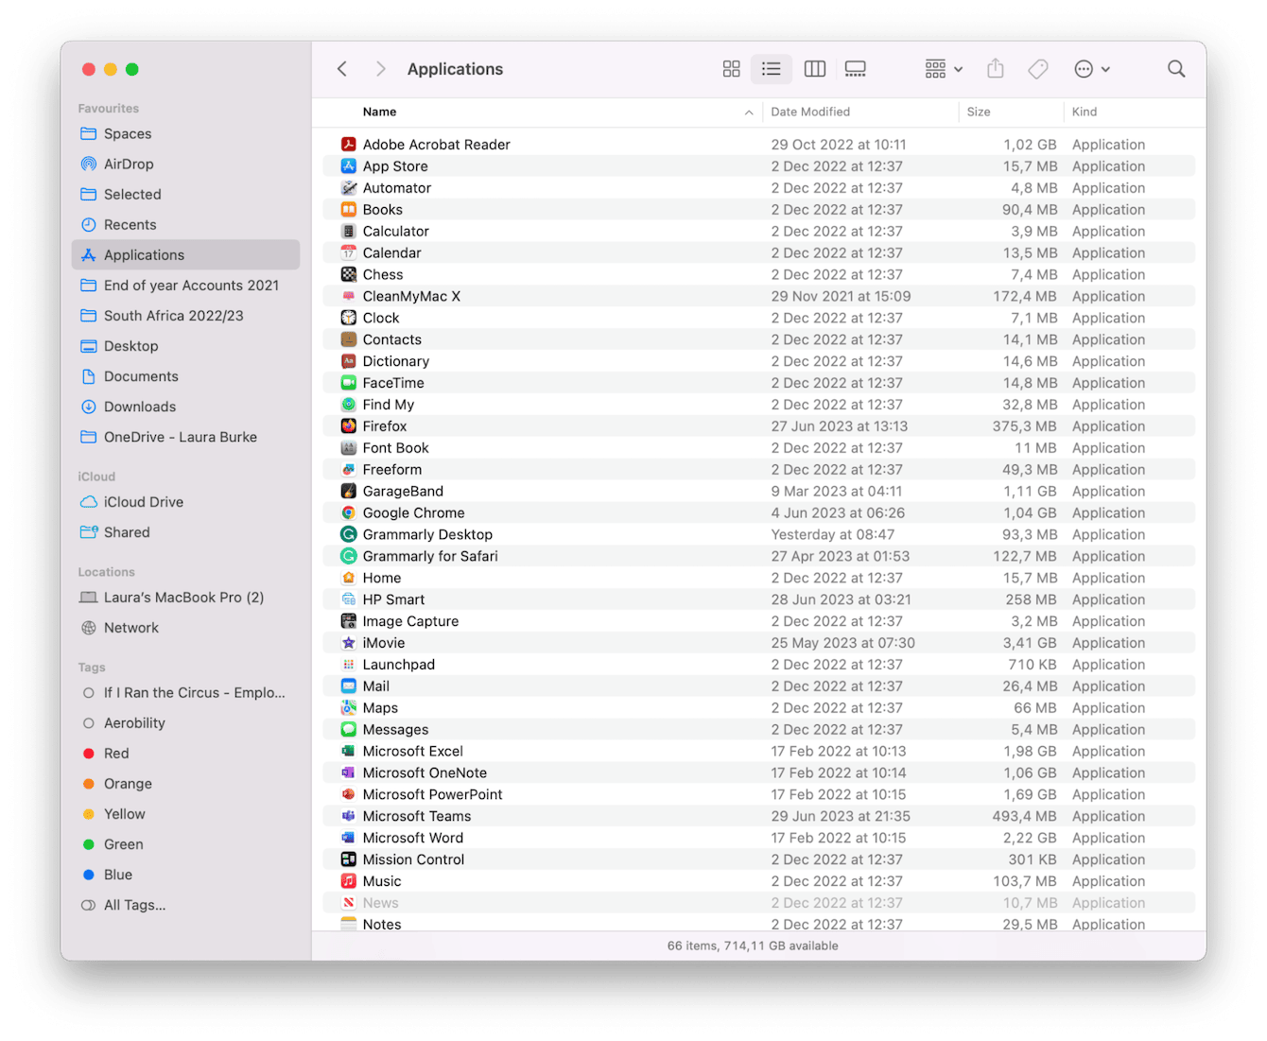This screenshot has height=1041, width=1267.
Task: Switch to column view
Action: pyautogui.click(x=814, y=68)
